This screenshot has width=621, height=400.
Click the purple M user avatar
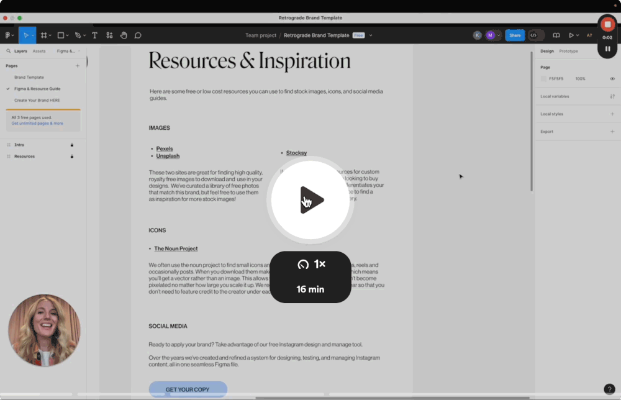point(491,35)
